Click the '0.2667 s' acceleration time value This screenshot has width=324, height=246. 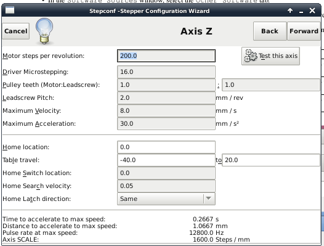206,219
